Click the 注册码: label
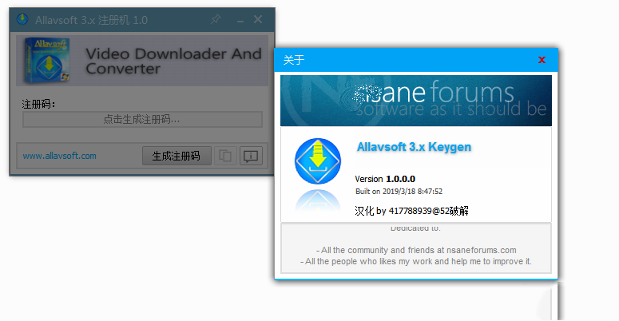 [38, 105]
